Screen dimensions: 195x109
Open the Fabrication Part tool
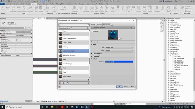coord(47,9)
